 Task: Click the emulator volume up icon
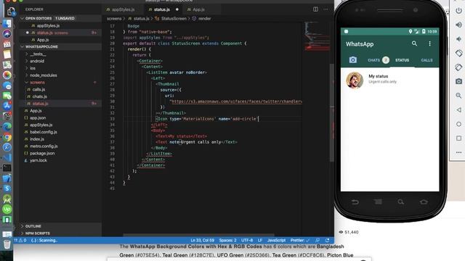tap(458, 25)
